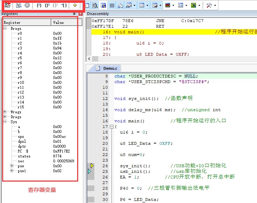
Task: Expand the Dregs register group
Action: click(5, 117)
